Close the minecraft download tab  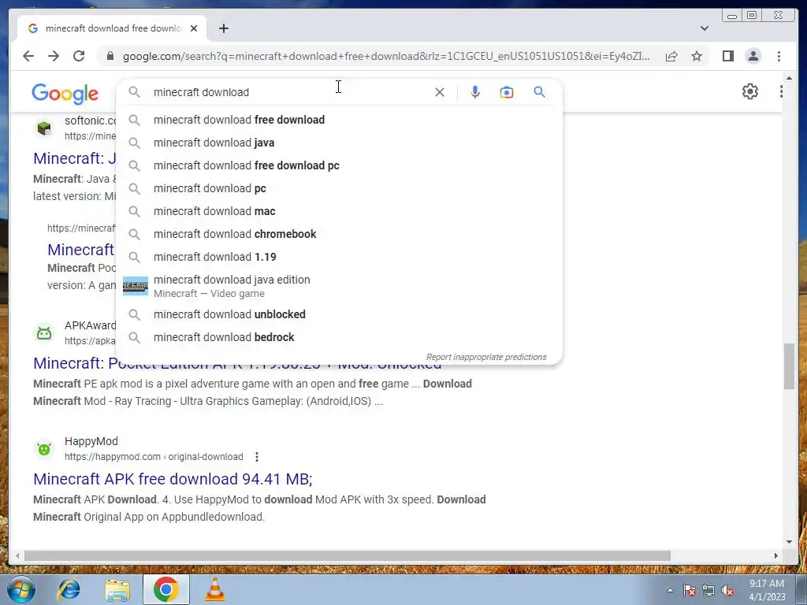point(194,28)
